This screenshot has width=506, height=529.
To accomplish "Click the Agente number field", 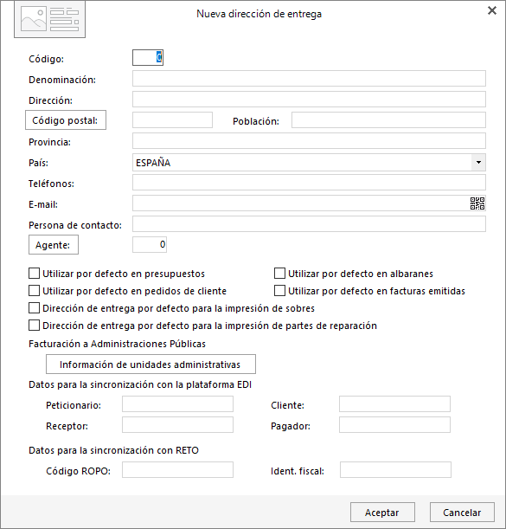I will pos(150,245).
